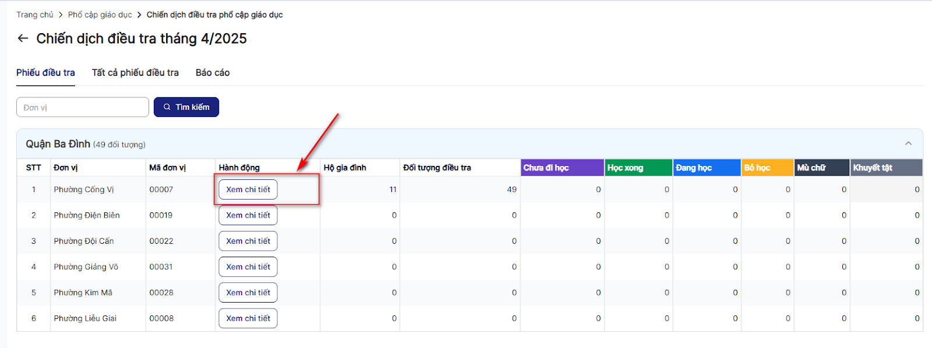View details for Phường Đội Cấn
This screenshot has width=932, height=348.
[x=248, y=241]
